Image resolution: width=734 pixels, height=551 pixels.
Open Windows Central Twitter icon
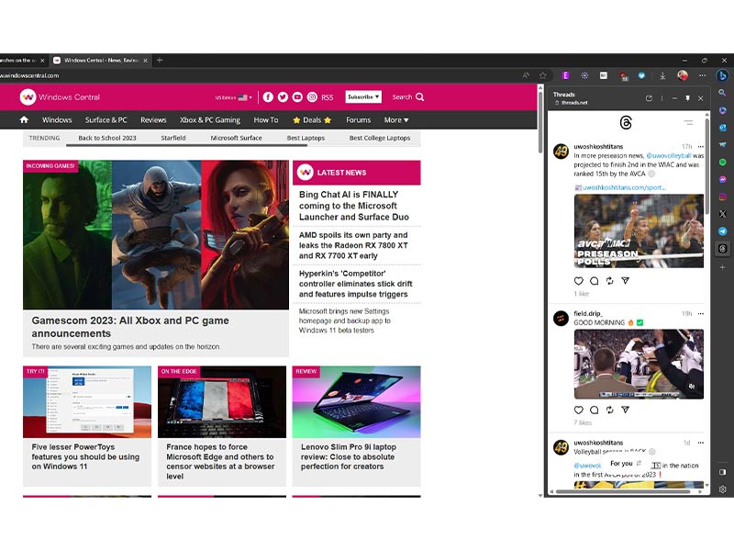click(283, 97)
